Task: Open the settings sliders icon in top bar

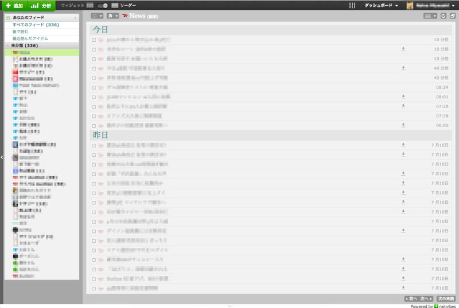Action: click(352, 5)
